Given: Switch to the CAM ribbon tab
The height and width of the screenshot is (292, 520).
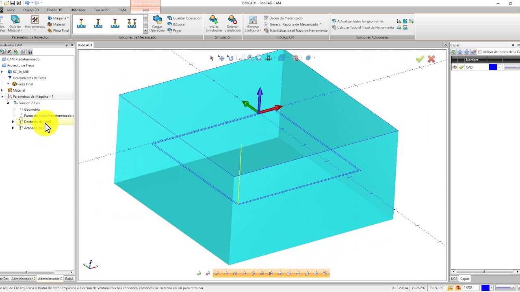Looking at the screenshot, I should coord(122,10).
